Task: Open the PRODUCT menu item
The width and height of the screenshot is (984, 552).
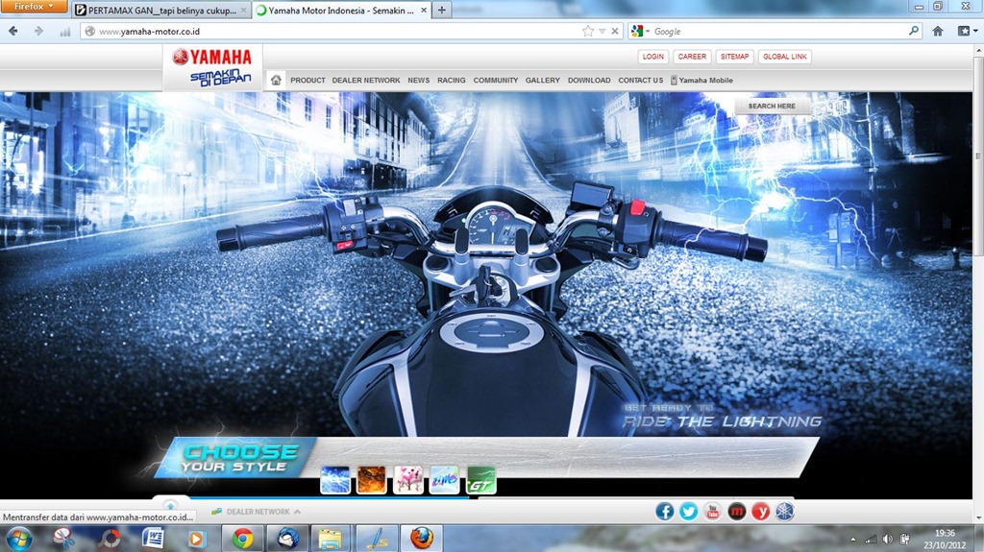Action: pyautogui.click(x=307, y=81)
